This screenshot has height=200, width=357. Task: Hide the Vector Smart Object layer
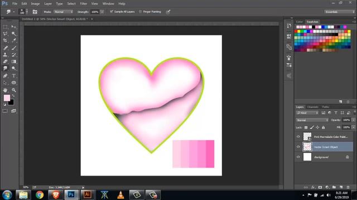point(298,147)
